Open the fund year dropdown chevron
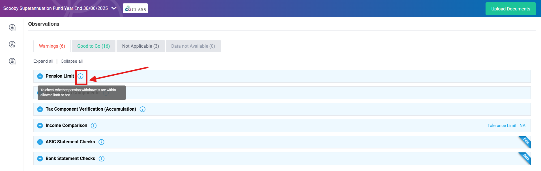This screenshot has height=171, width=541. click(114, 8)
